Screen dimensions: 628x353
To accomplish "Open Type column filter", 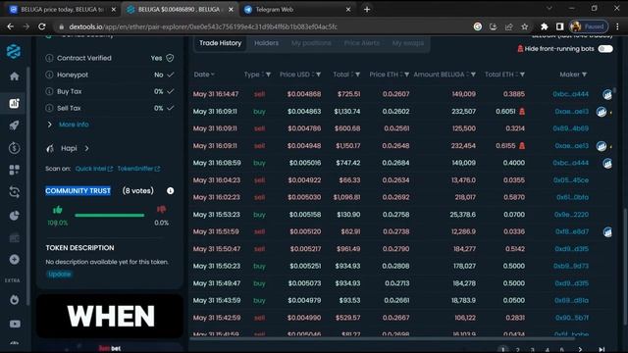I will click(x=268, y=75).
